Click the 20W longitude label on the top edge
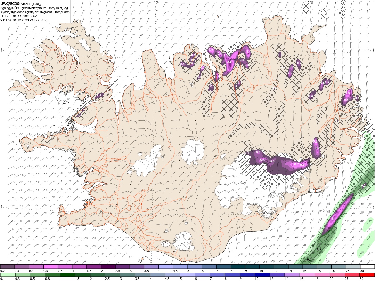The width and height of the screenshot is (375, 281). coord(156,1)
